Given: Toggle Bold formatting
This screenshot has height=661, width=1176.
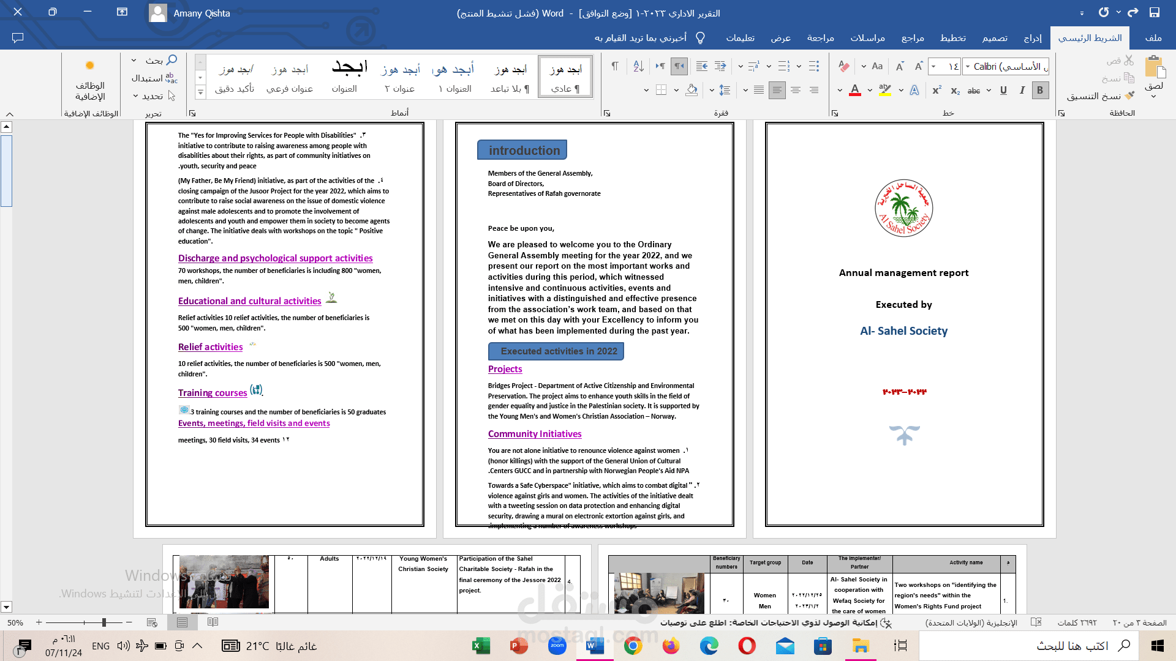Looking at the screenshot, I should [1039, 91].
